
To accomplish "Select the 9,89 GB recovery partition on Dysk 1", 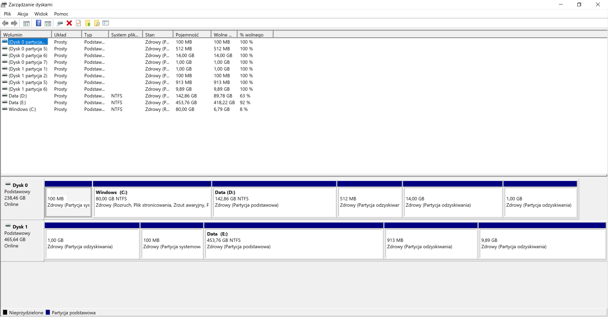I will coord(542,244).
